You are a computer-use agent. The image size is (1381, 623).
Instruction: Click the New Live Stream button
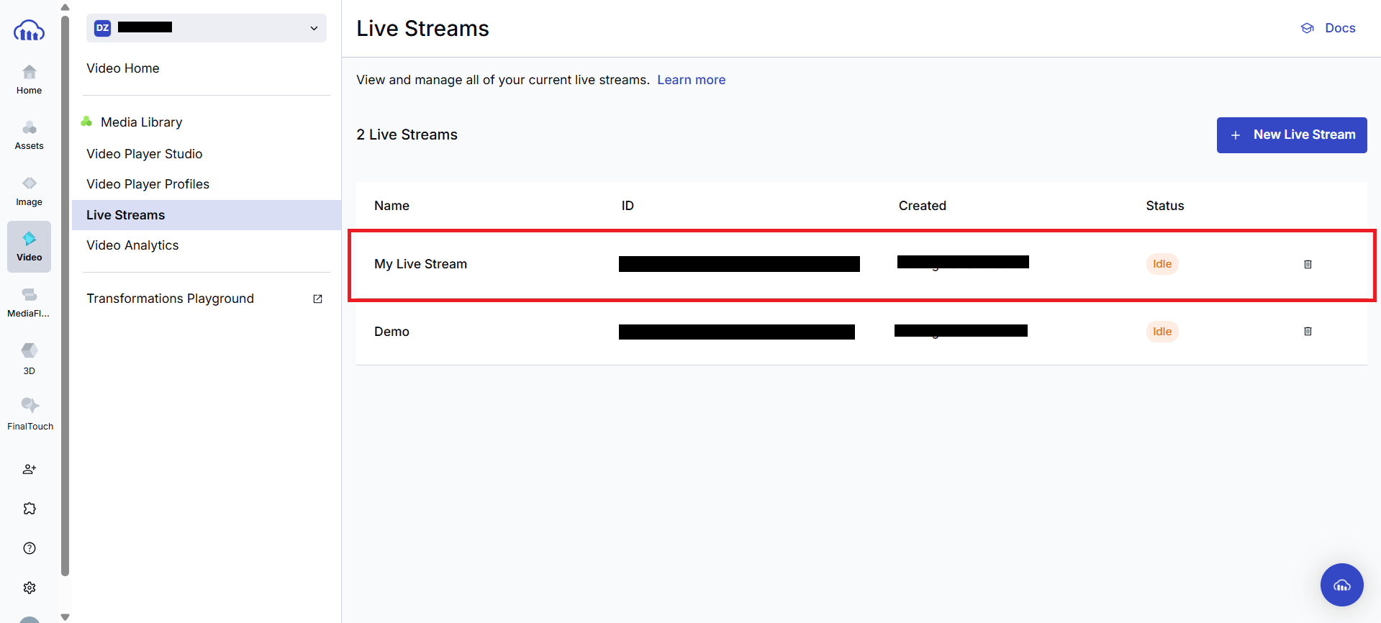(x=1291, y=135)
